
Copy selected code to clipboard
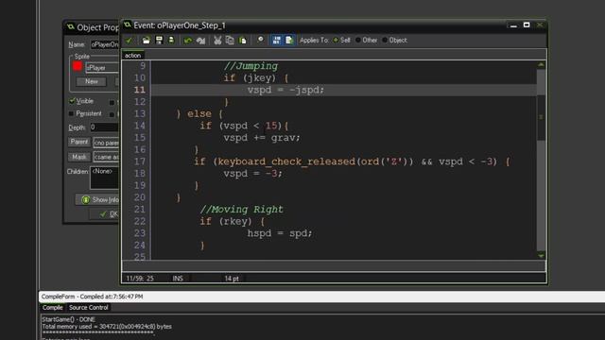click(x=230, y=40)
